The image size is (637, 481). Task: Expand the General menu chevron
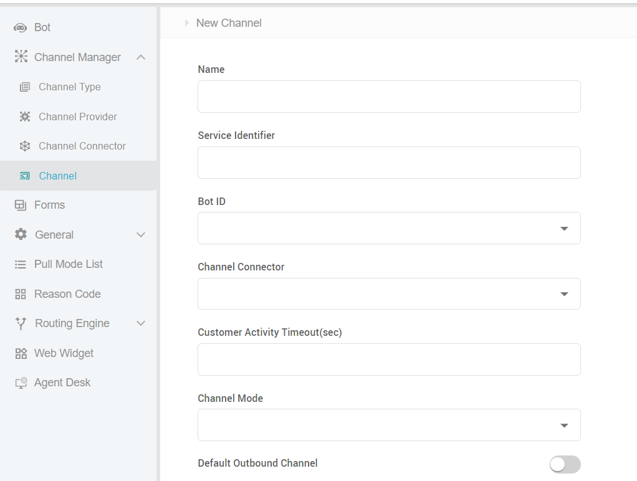(141, 235)
